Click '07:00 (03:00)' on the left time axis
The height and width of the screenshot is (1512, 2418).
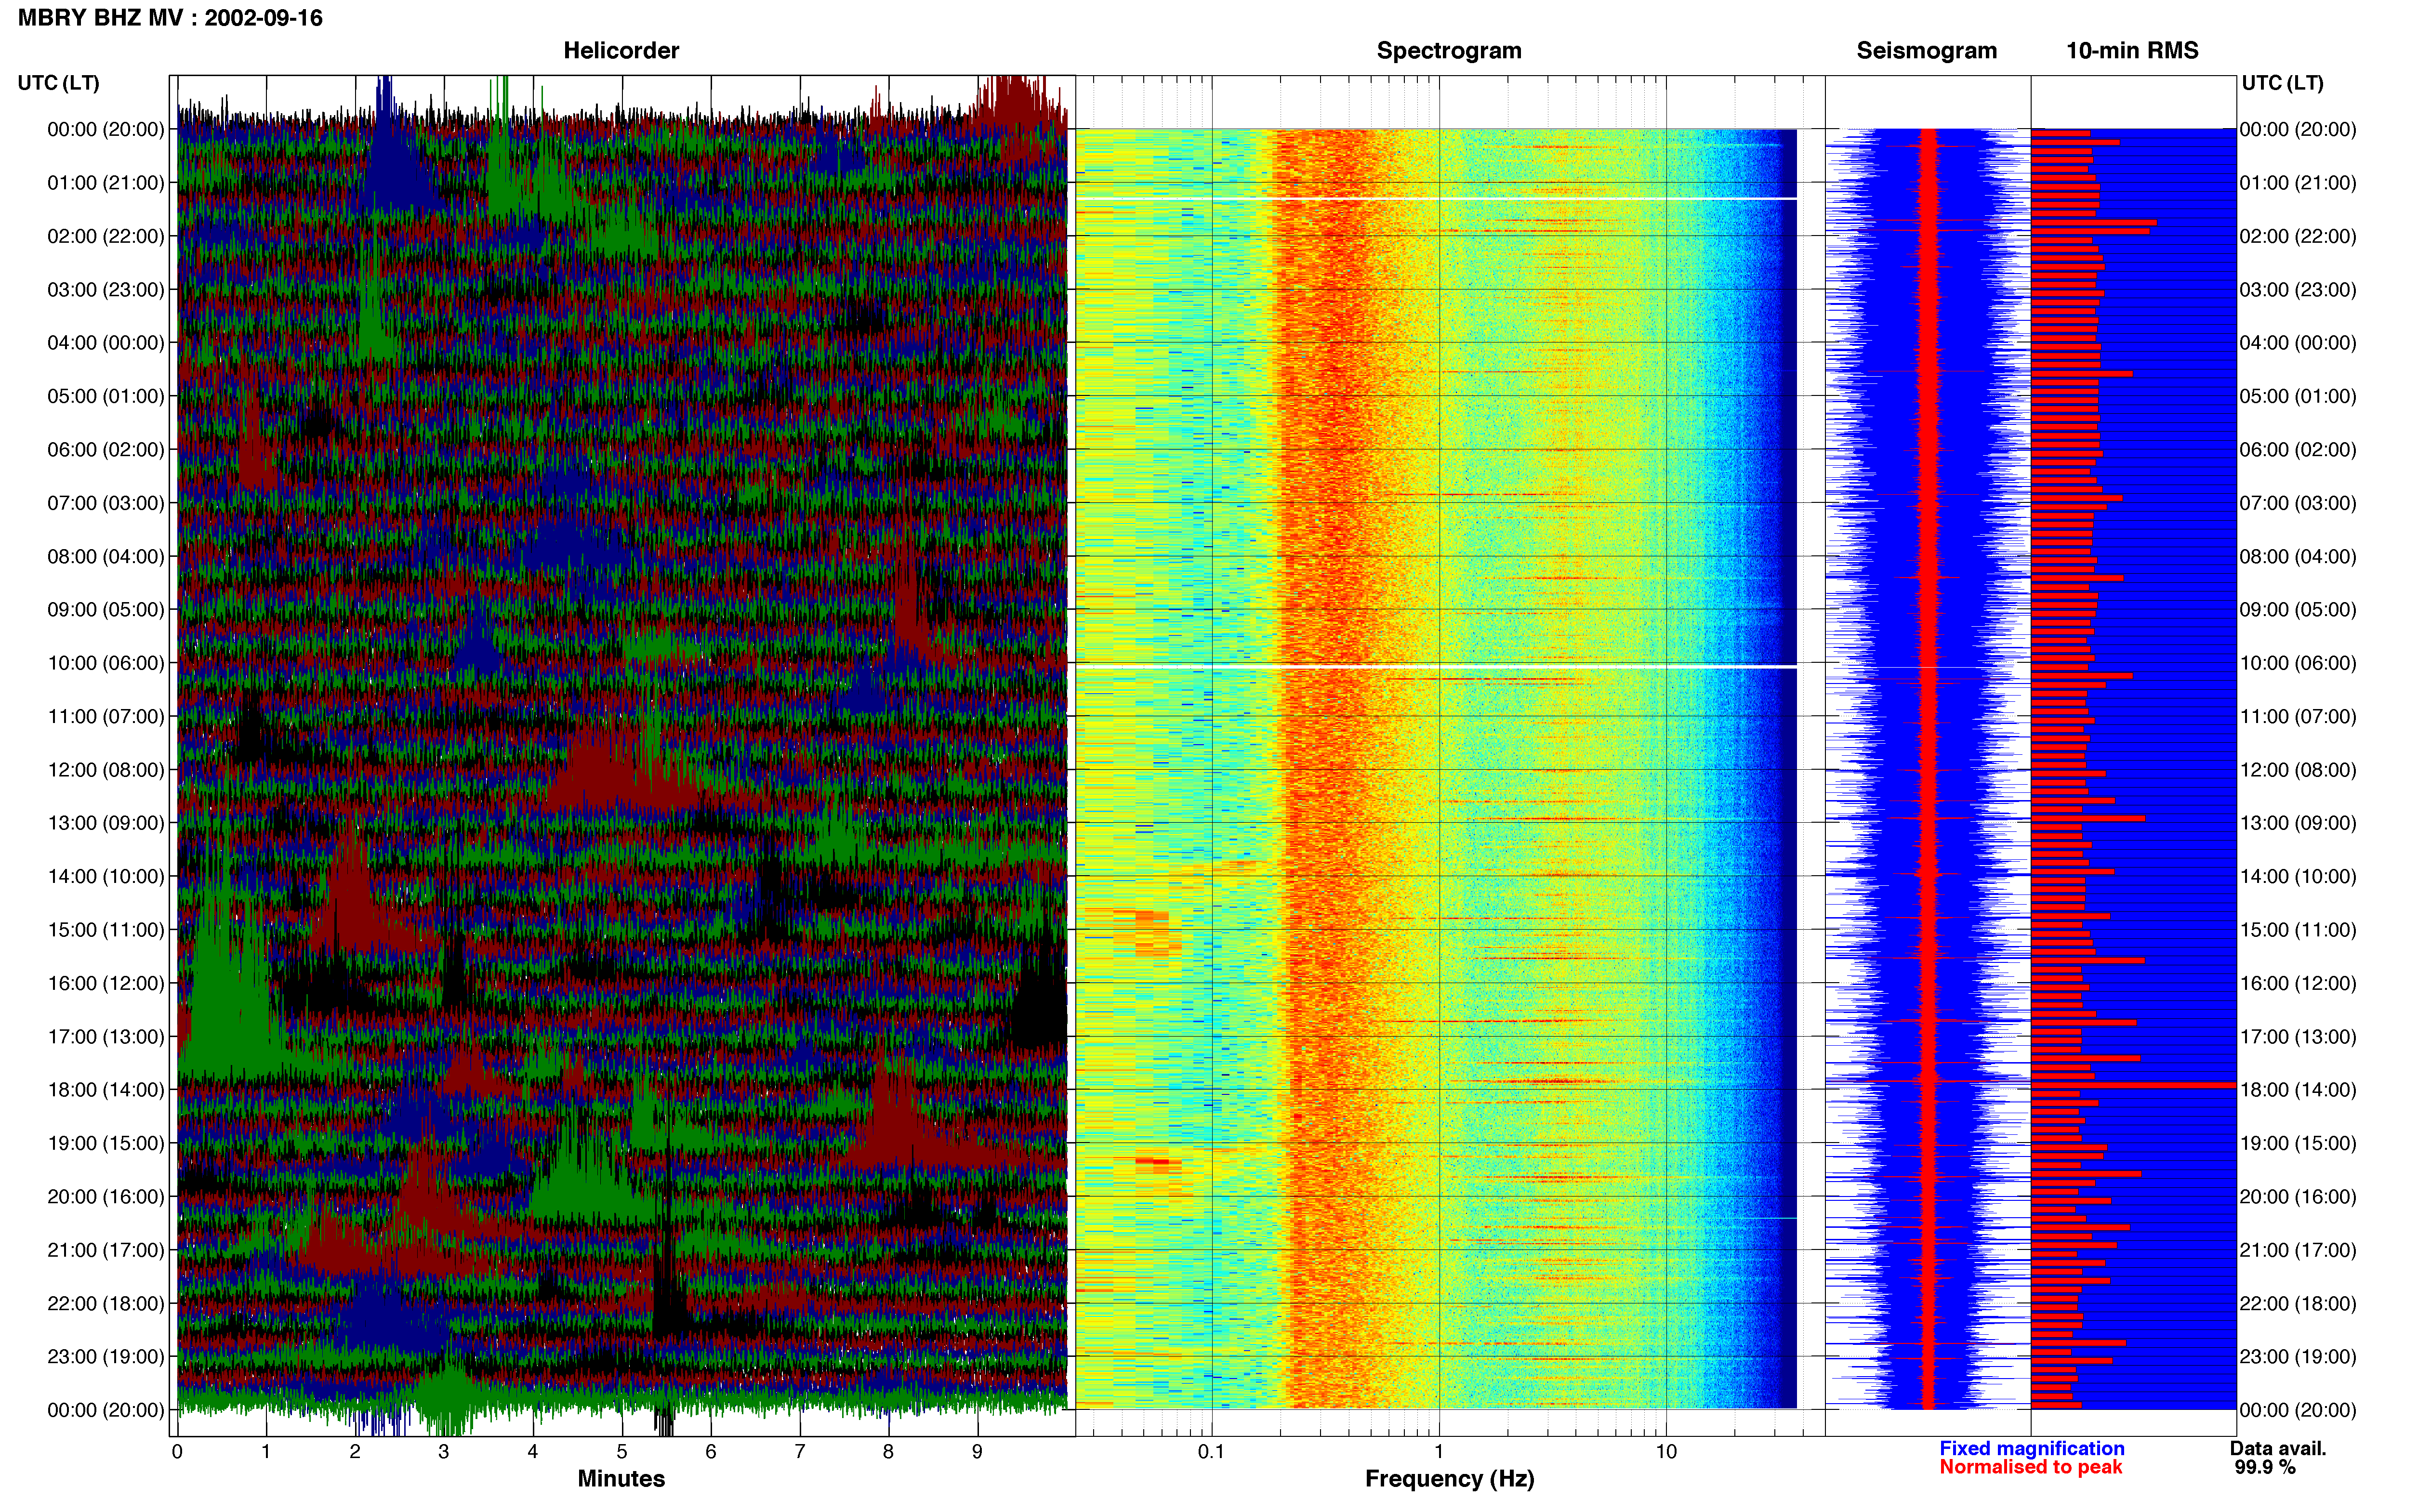tap(106, 503)
